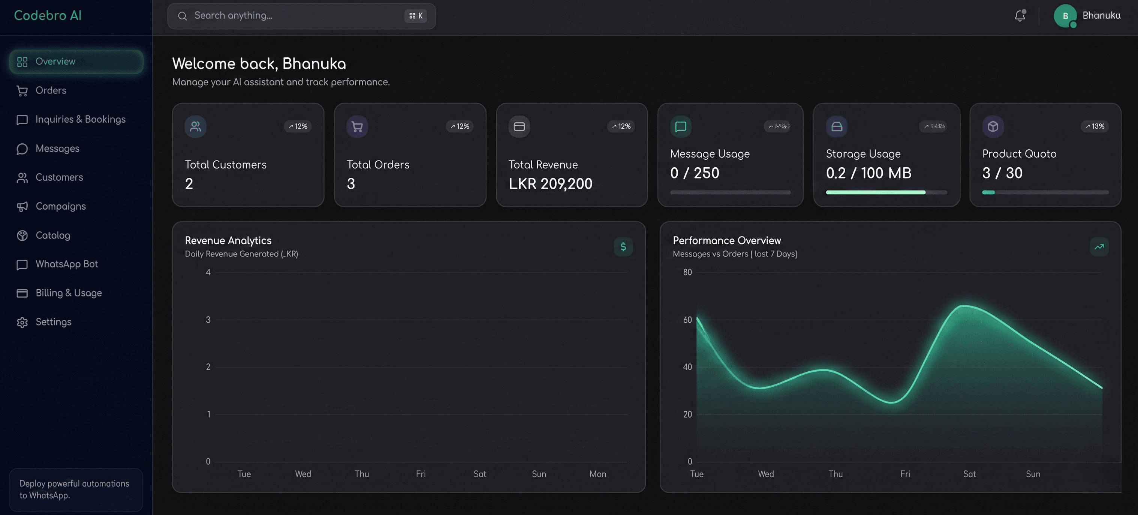Click the Product Quota box icon

993,127
